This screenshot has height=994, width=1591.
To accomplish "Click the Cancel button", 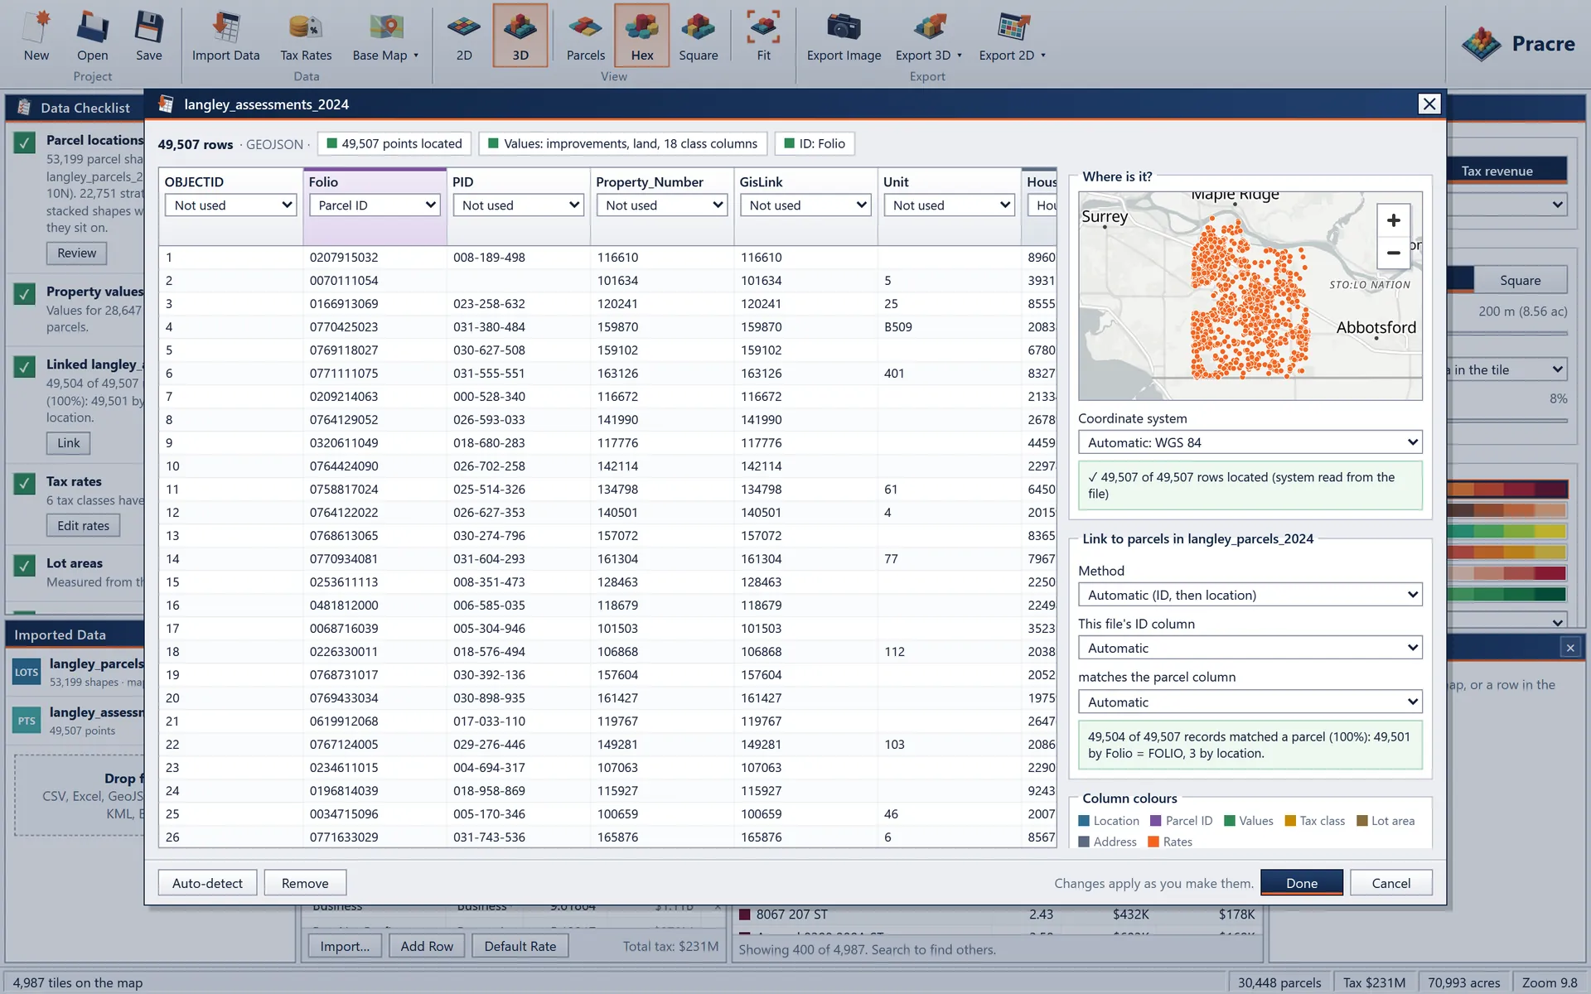I will pos(1391,883).
